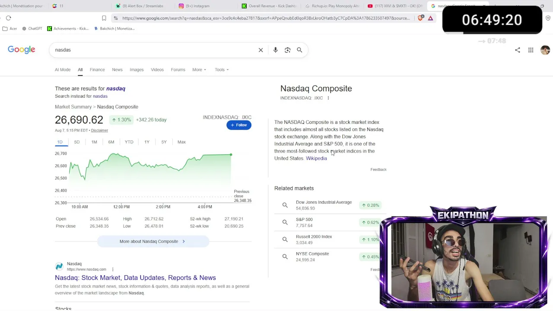Open the Brave Rewards triangle icon
This screenshot has width=553, height=311.
(430, 18)
